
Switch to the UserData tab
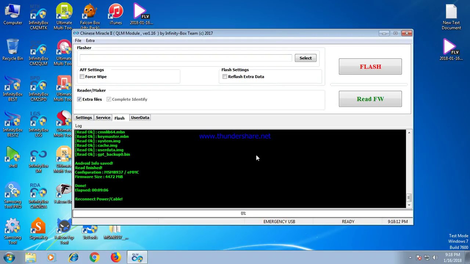pos(140,118)
